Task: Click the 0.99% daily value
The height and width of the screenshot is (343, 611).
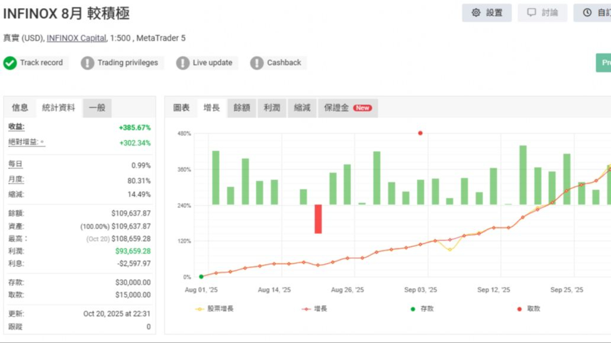Action: (x=141, y=165)
